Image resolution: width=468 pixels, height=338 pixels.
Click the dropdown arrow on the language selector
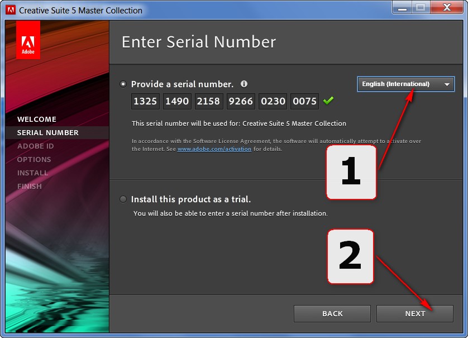point(447,84)
